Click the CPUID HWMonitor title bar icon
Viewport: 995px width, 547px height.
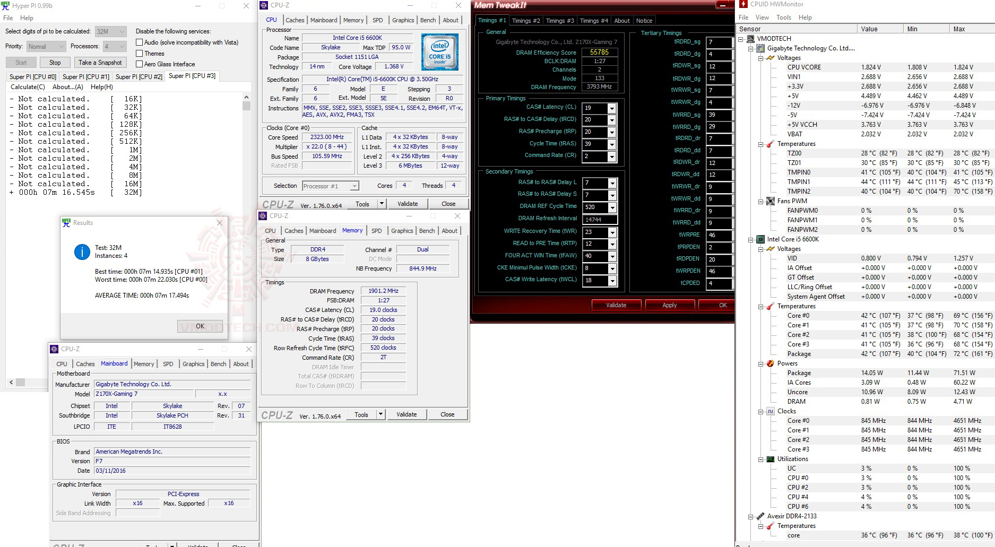[x=742, y=4]
